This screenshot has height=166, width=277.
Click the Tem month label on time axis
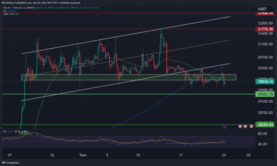coord(83,155)
